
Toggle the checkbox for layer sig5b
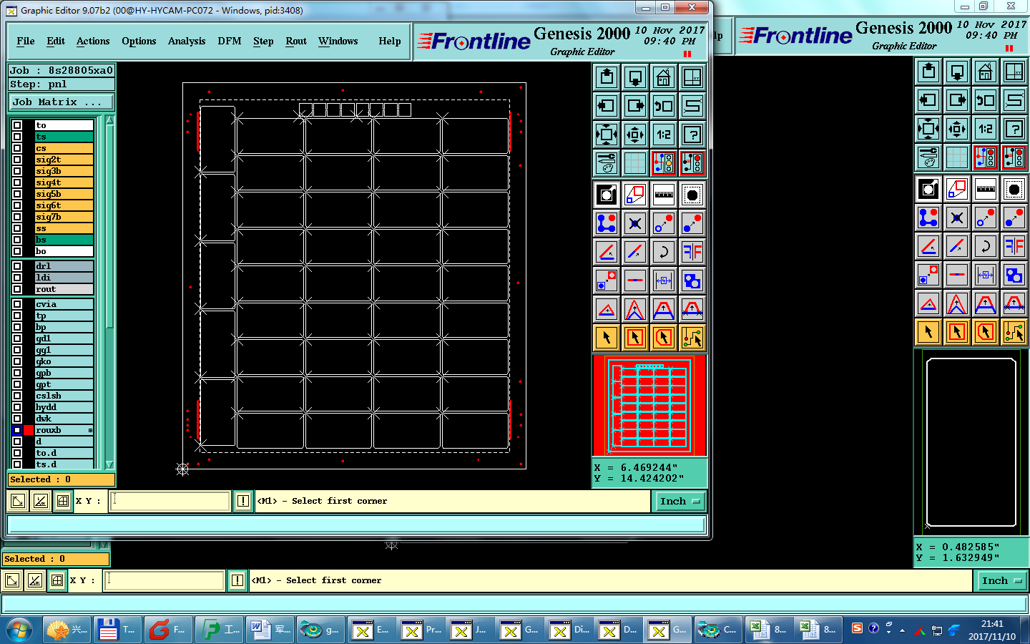(x=17, y=194)
